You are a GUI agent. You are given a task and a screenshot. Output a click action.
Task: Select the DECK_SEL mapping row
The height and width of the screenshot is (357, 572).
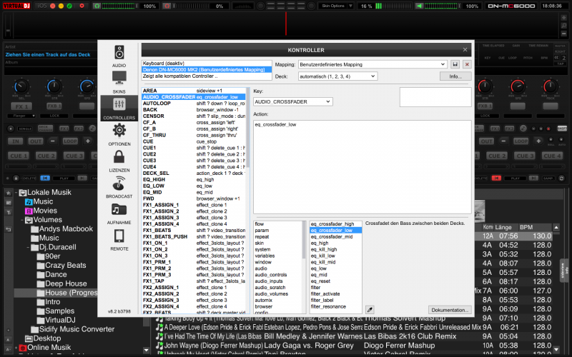(194, 174)
